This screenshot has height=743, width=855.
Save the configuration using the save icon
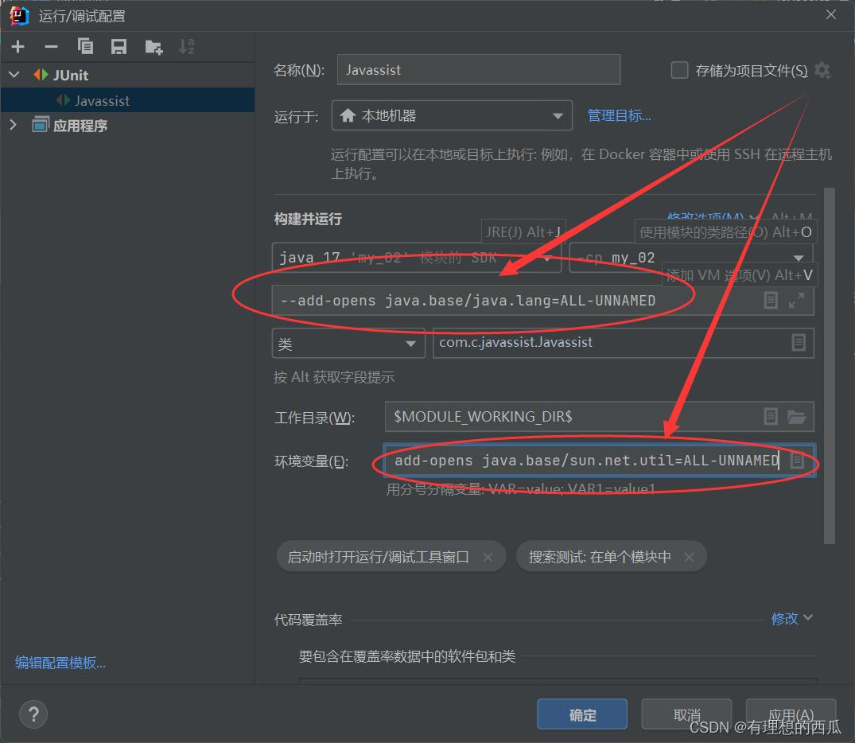point(119,46)
